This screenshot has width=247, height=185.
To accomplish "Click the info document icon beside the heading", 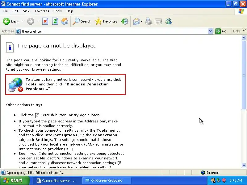I will pos(10,47).
